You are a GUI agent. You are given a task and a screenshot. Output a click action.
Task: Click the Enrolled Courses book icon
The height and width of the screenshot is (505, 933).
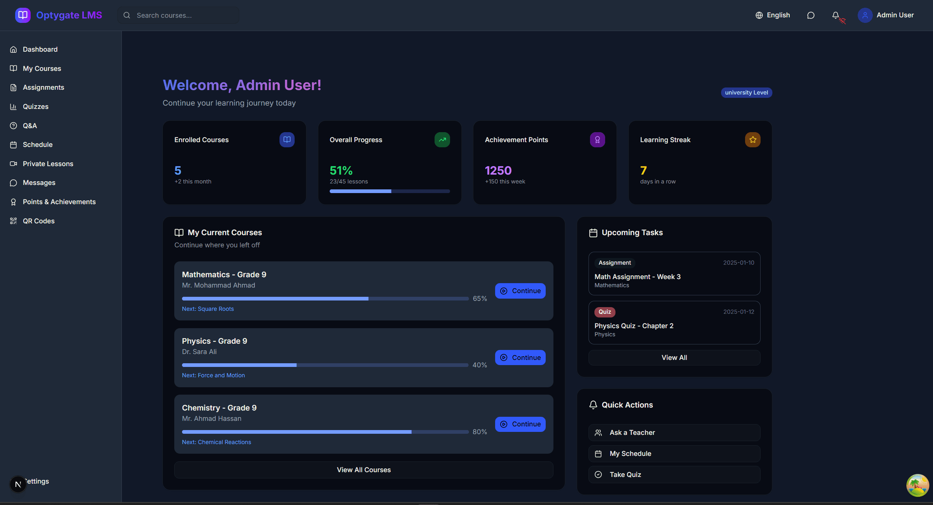click(287, 140)
